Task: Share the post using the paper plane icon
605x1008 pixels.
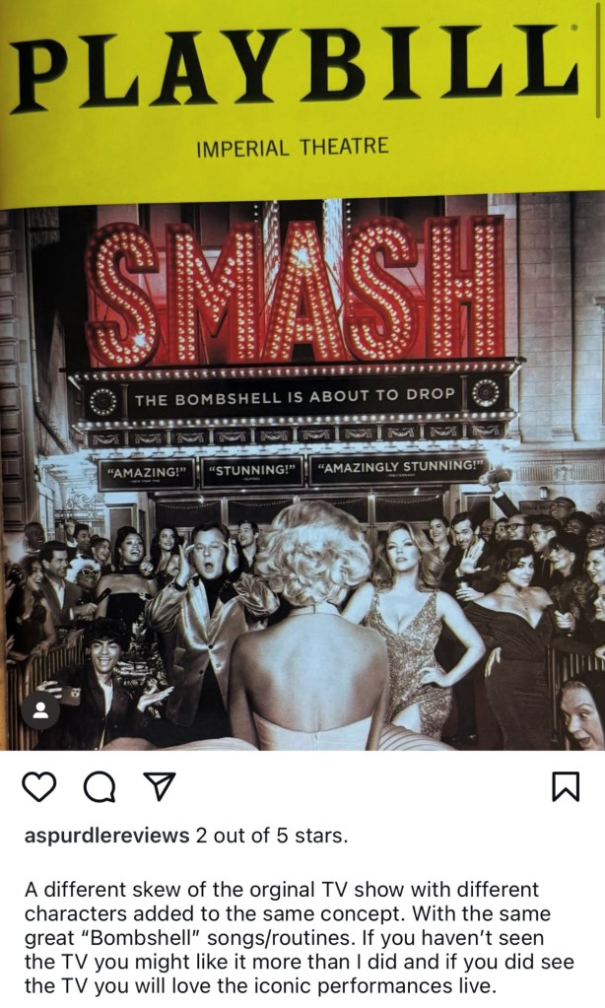Action: coord(159,786)
